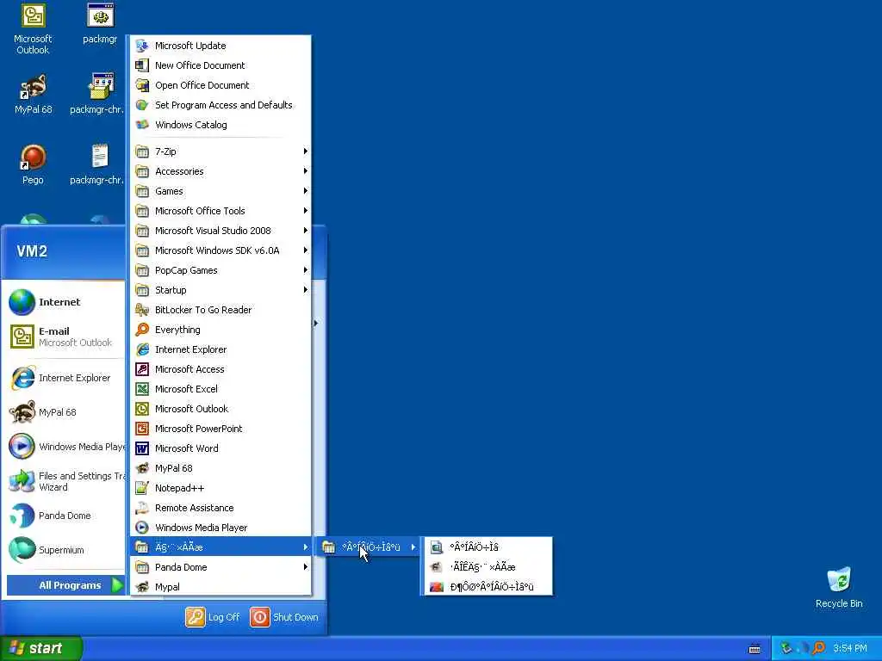Launch Notepad++
Viewport: 882px width, 661px height.
click(220, 488)
